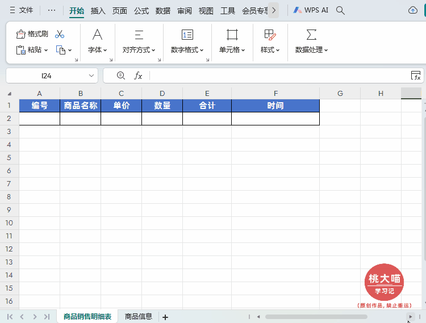Image resolution: width=426 pixels, height=323 pixels.
Task: Select the 合计 header cell
Action: pos(207,106)
